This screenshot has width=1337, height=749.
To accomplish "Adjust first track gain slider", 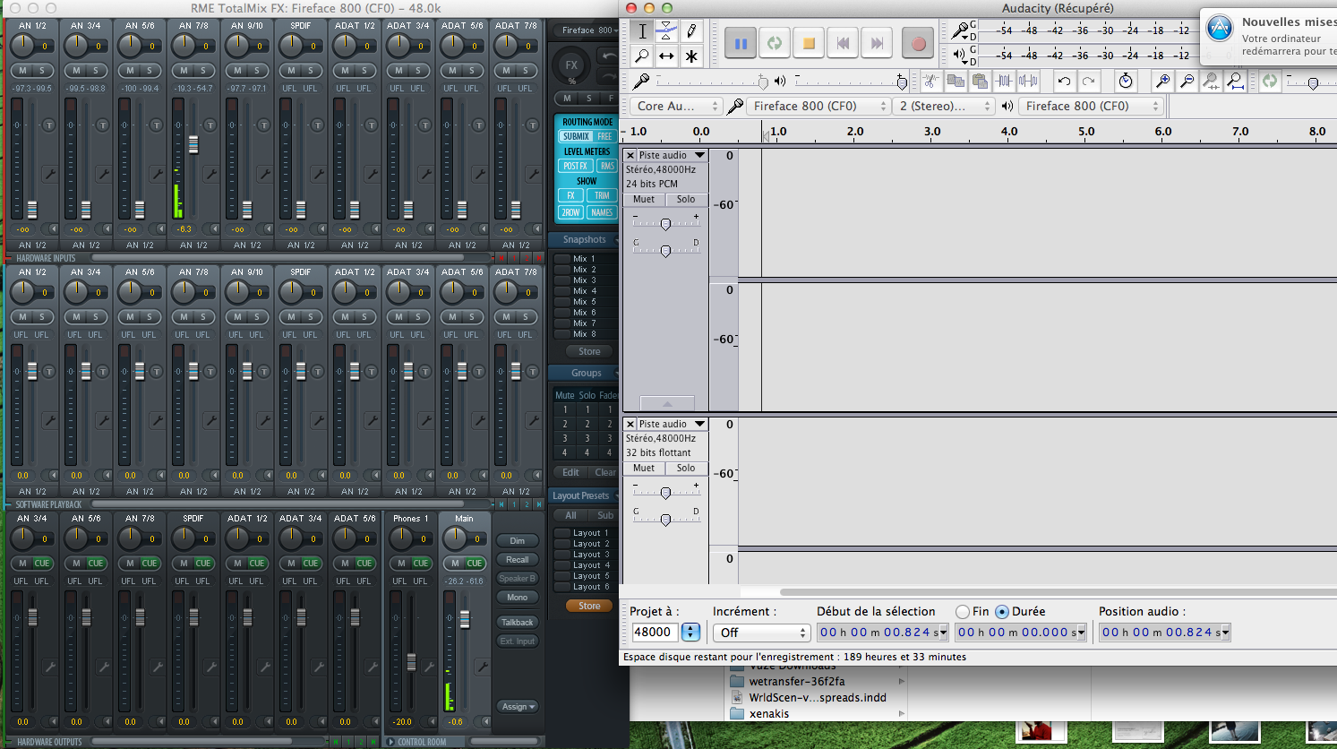I will [665, 224].
